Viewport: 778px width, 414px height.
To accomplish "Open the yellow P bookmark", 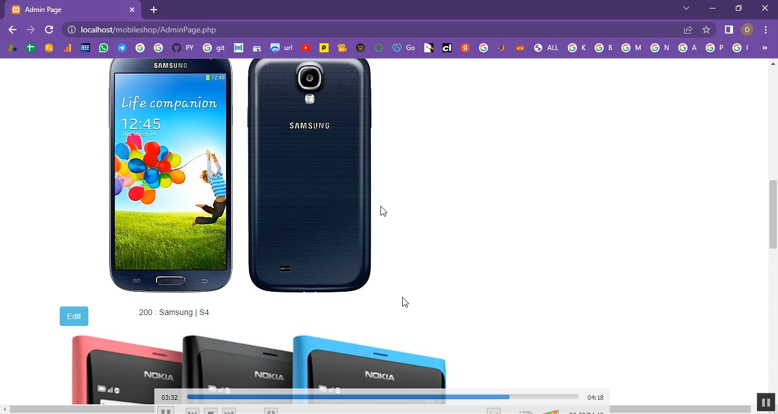I will coord(324,48).
